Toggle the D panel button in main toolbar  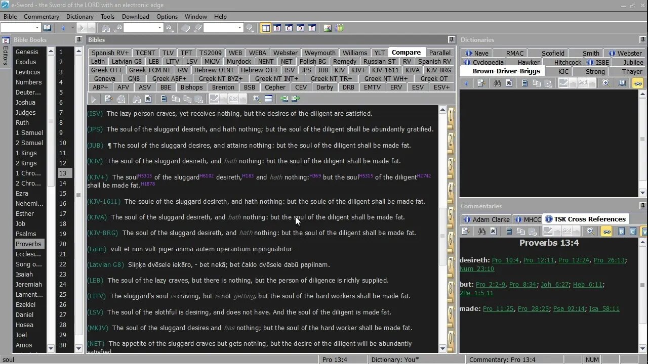tap(300, 28)
